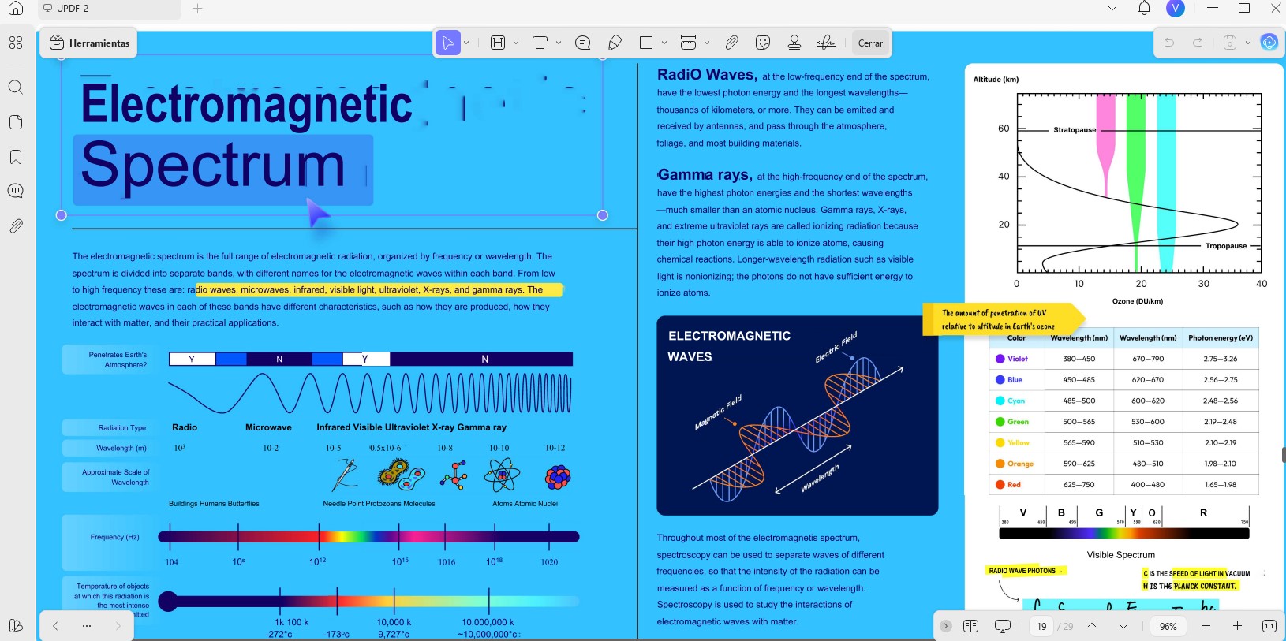The image size is (1286, 641).
Task: Open the notifications bell
Action: coord(1144,9)
